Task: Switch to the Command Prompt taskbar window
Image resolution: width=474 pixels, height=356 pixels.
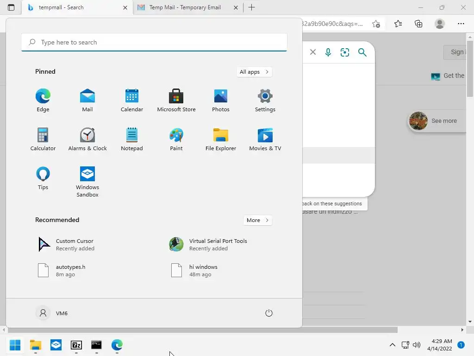Action: click(96, 345)
